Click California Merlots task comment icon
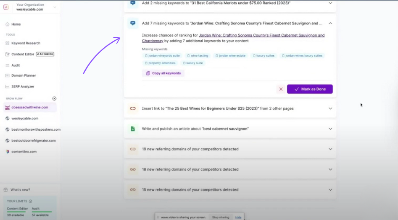Image resolution: width=398 pixels, height=220 pixels. 133,3
